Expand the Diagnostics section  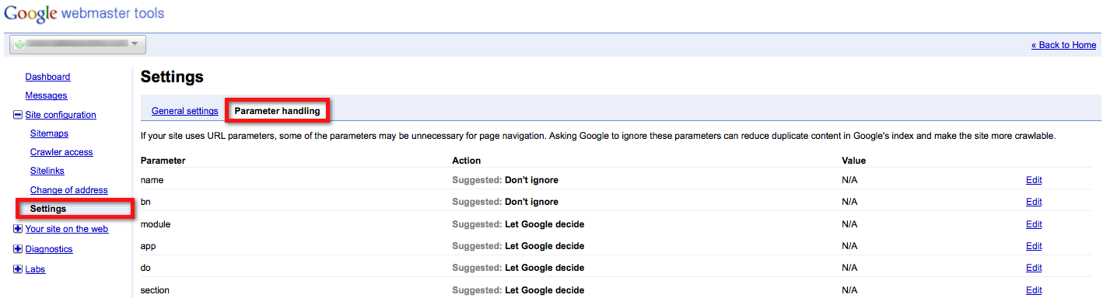[x=18, y=249]
